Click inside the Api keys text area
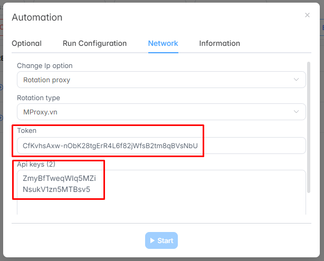Screen dimensions: 324x261 click(x=161, y=192)
